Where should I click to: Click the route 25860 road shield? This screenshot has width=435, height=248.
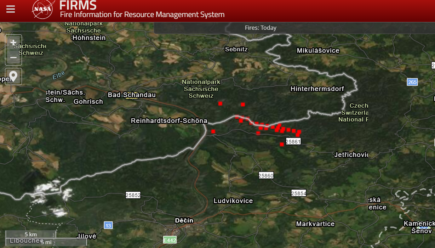click(266, 175)
